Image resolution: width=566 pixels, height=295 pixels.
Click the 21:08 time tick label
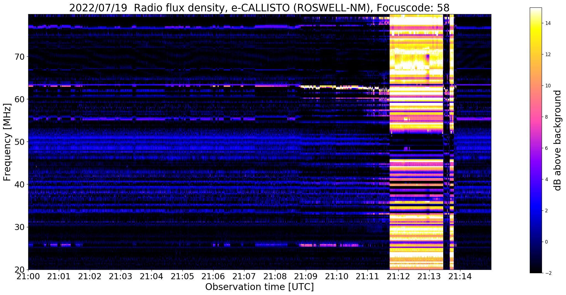pyautogui.click(x=275, y=276)
